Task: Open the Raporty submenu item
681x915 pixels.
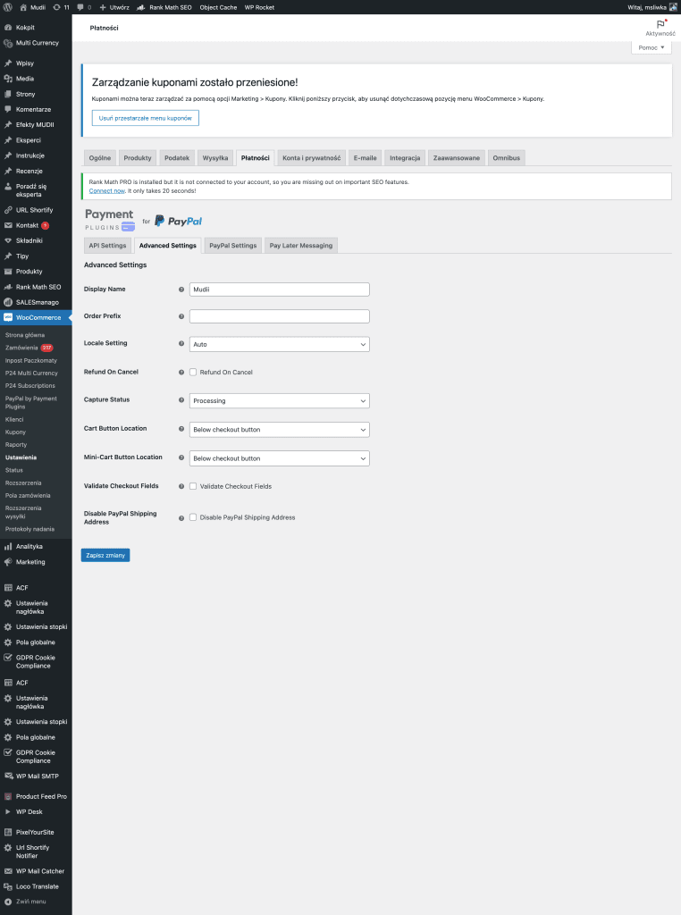Action: (16, 445)
